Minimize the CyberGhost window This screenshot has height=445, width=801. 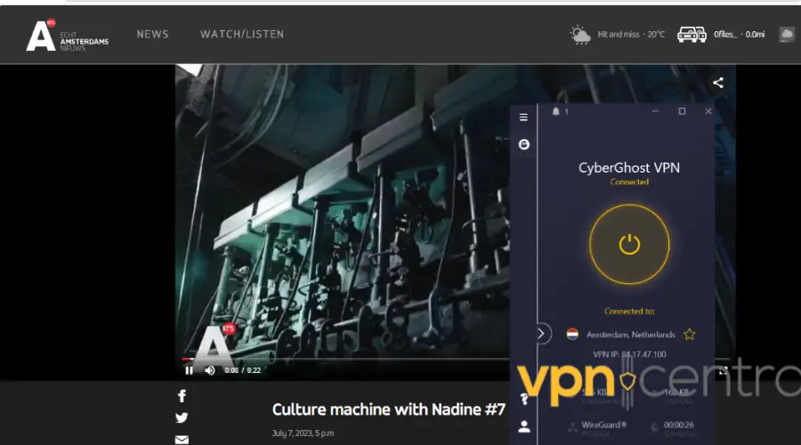click(655, 111)
